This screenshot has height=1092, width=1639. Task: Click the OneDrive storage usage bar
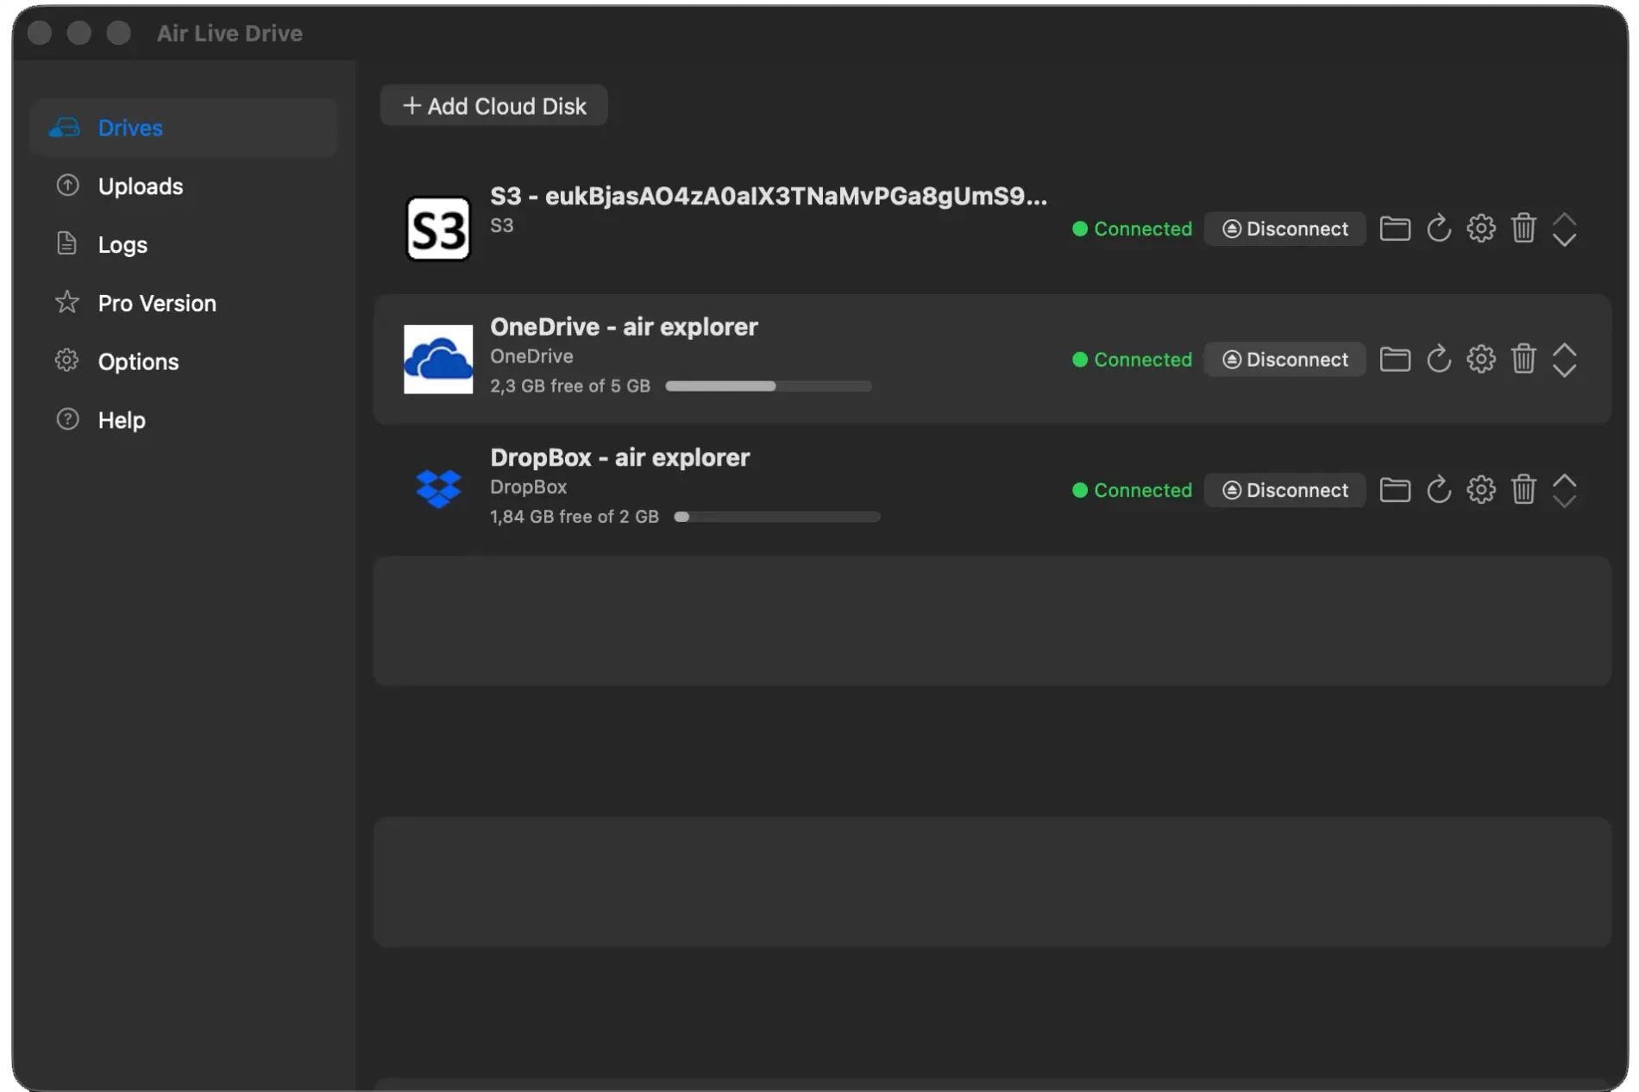click(x=768, y=386)
